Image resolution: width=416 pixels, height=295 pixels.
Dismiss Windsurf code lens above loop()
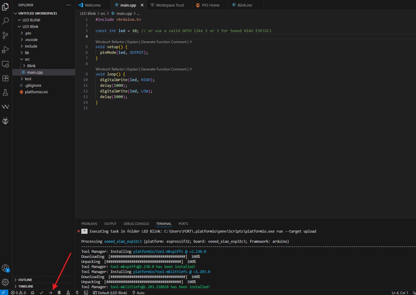(x=191, y=69)
